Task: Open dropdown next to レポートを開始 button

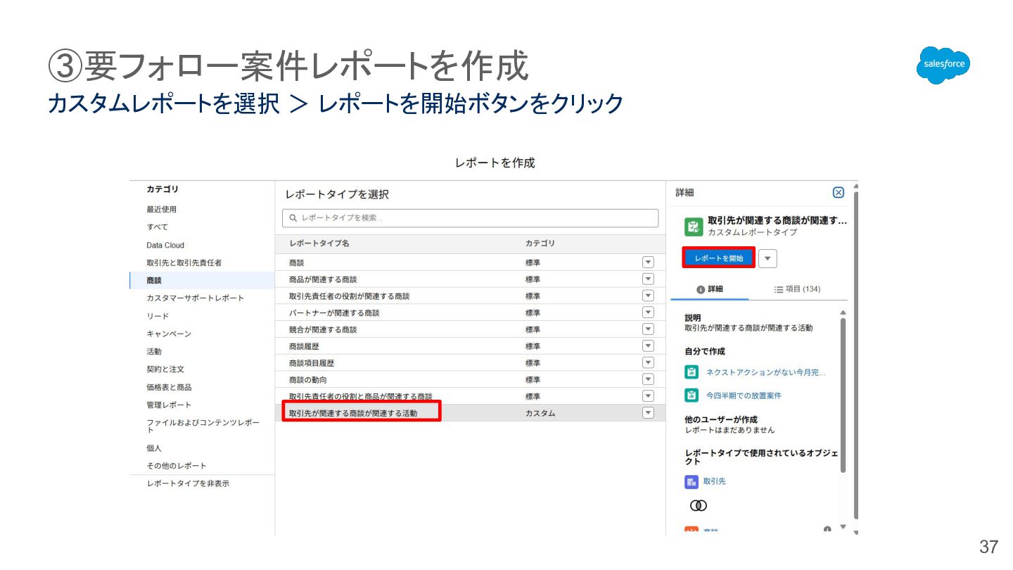Action: 767,258
